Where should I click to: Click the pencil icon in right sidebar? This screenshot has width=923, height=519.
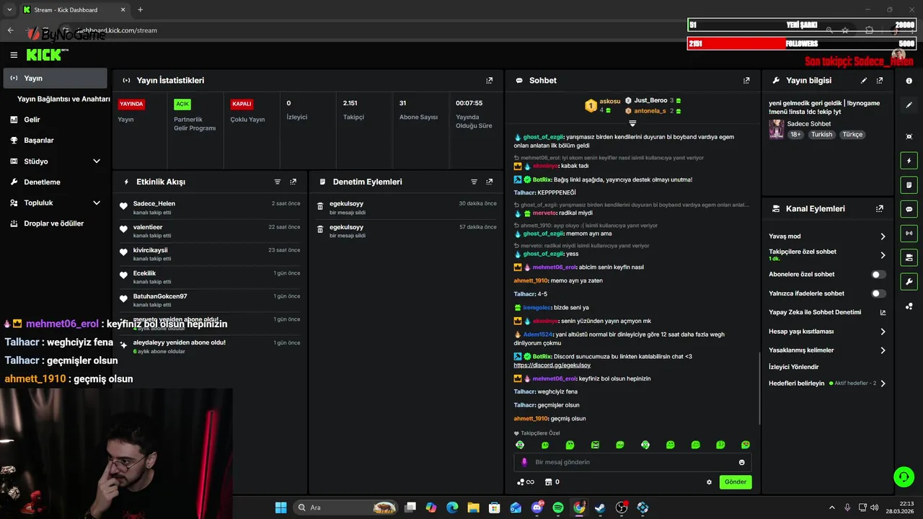tap(909, 105)
